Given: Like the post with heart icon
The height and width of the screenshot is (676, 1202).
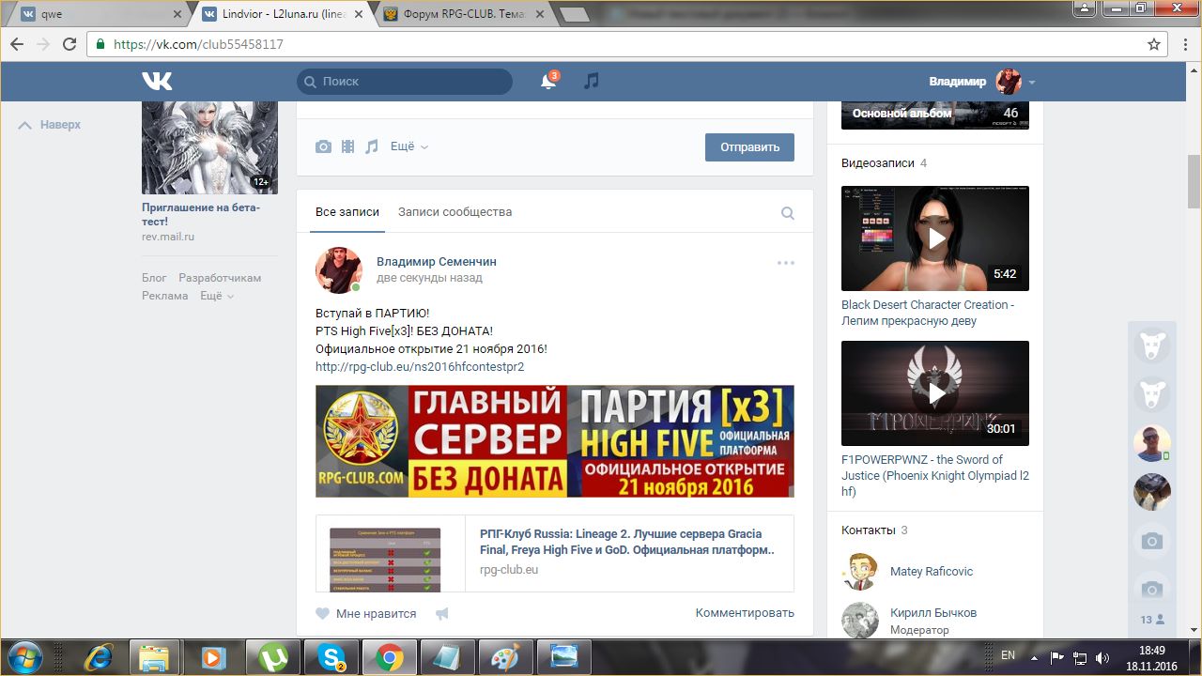Looking at the screenshot, I should coord(323,613).
